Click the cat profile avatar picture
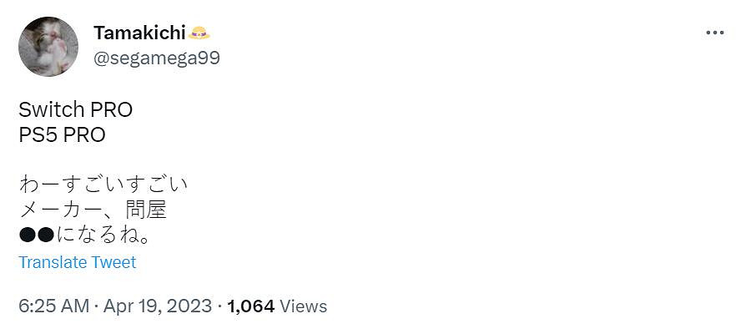Screen dimensions: 746x334 point(48,47)
